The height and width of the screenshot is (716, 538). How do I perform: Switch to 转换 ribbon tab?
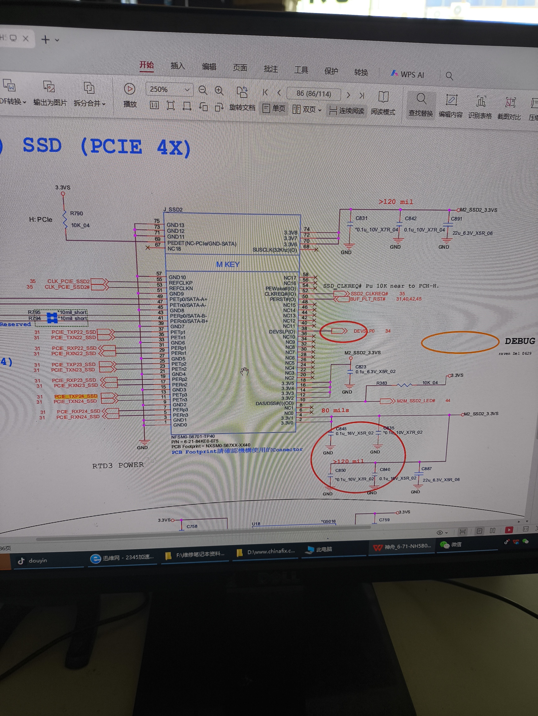click(x=361, y=72)
